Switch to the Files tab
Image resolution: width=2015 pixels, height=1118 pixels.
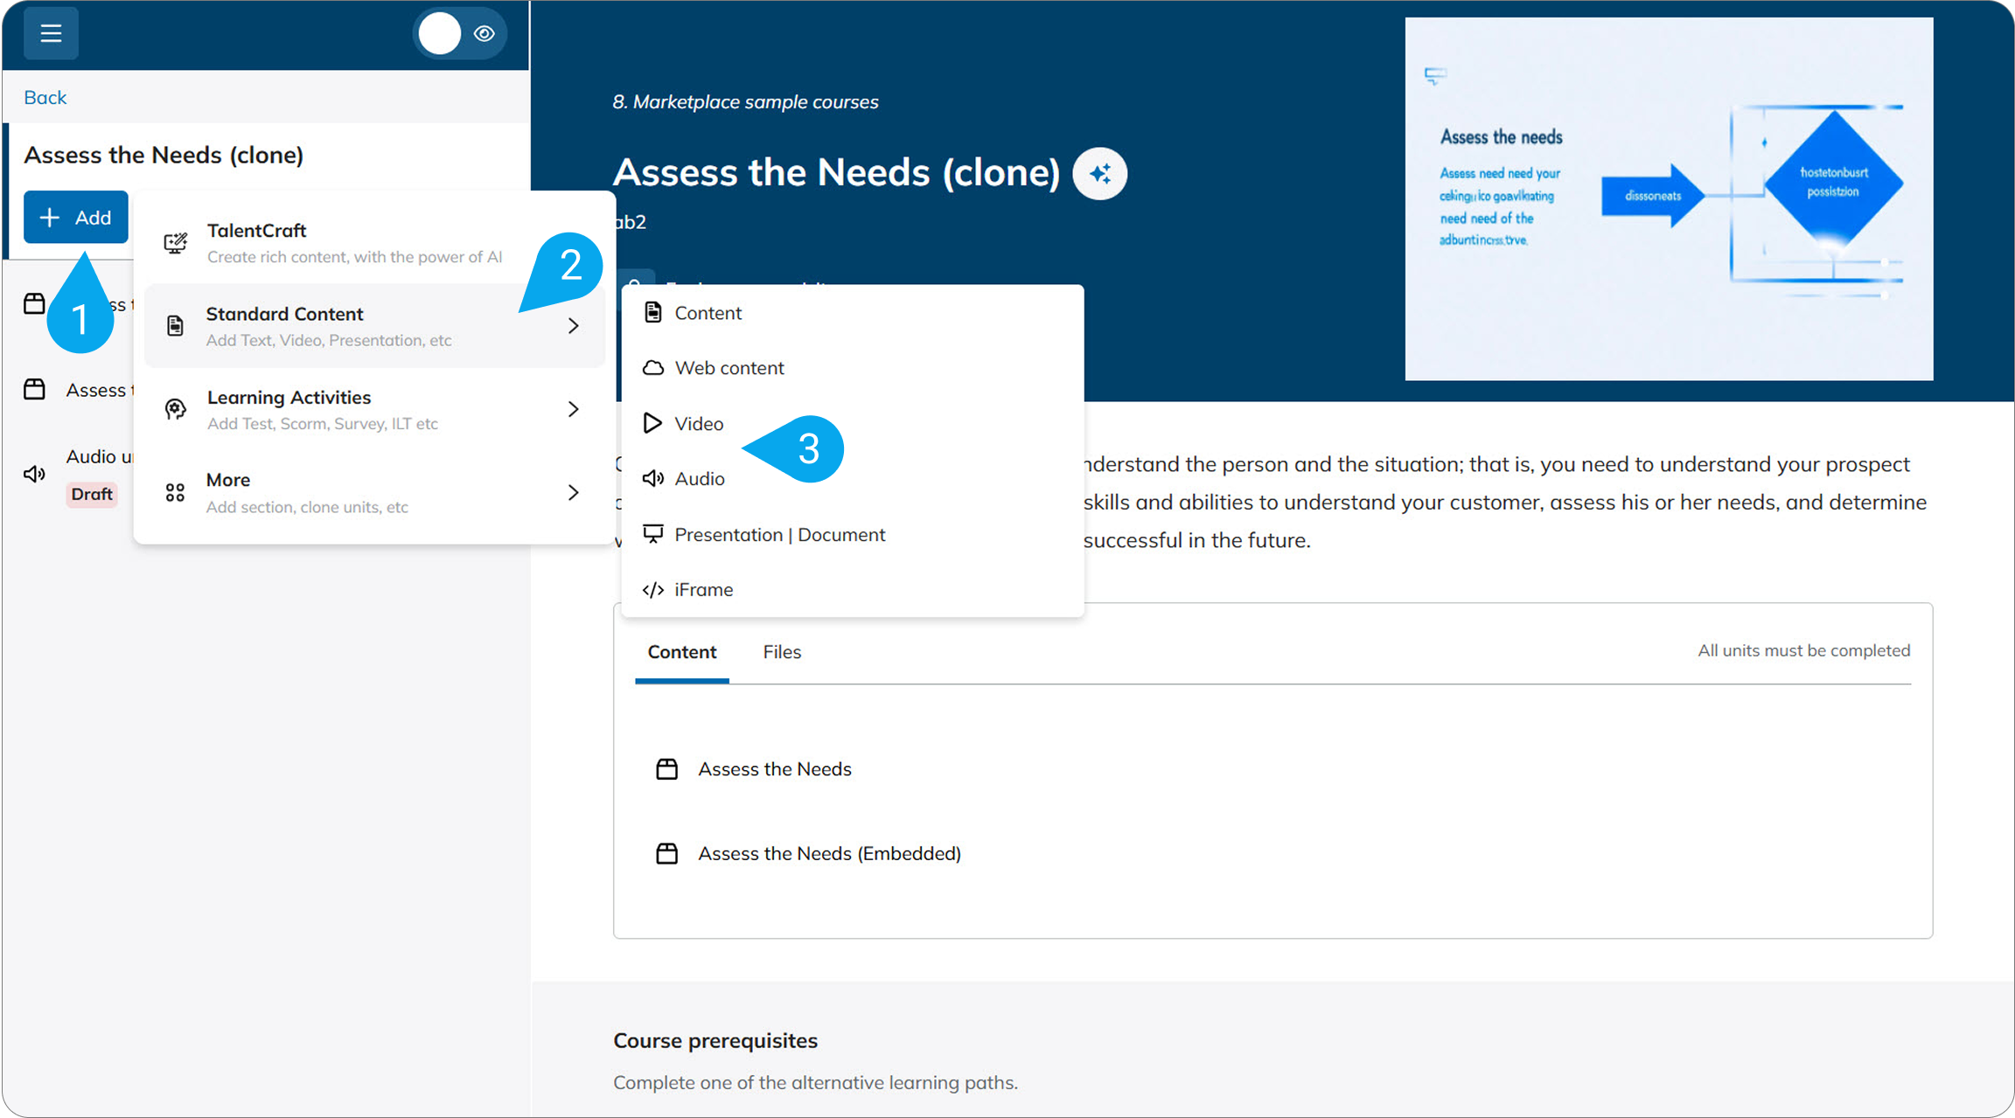click(782, 652)
